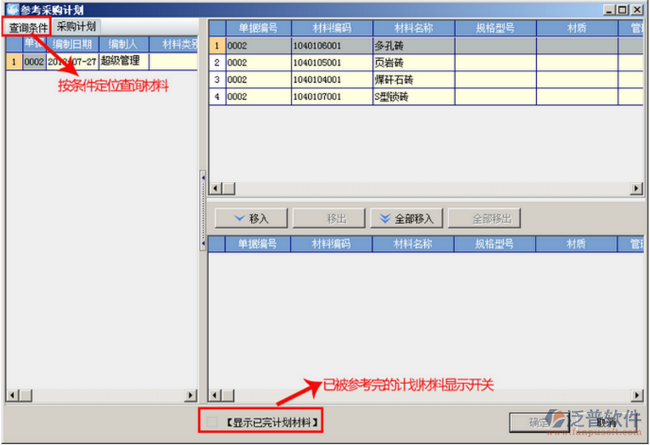Click row number 1 in left plan list
The height and width of the screenshot is (445, 650).
click(14, 62)
